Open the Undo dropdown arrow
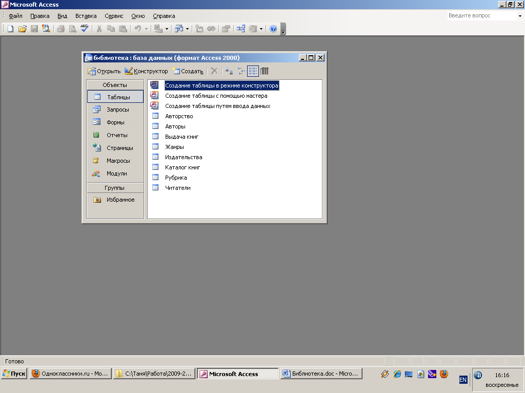 146,29
